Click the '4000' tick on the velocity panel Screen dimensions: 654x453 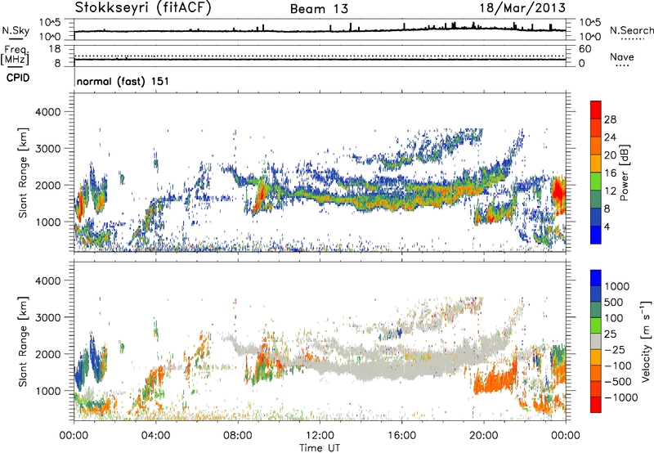coord(47,280)
